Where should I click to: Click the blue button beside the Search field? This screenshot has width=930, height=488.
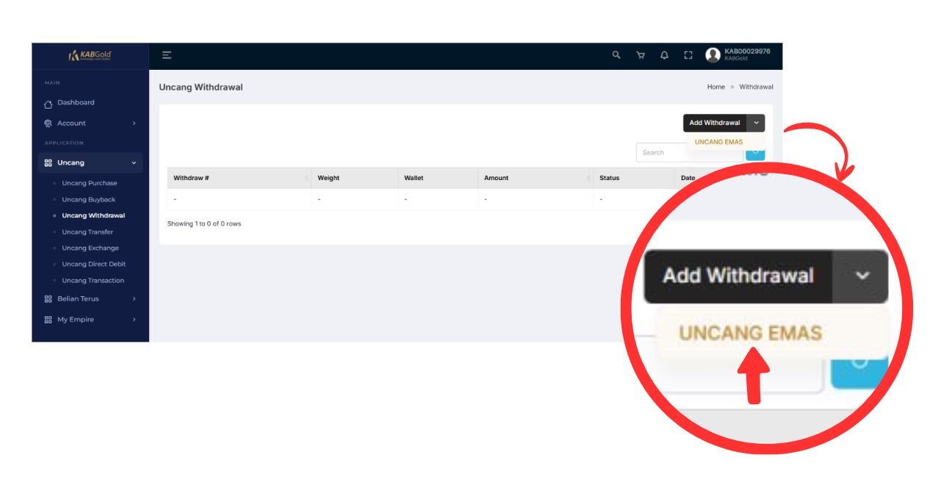pyautogui.click(x=755, y=153)
